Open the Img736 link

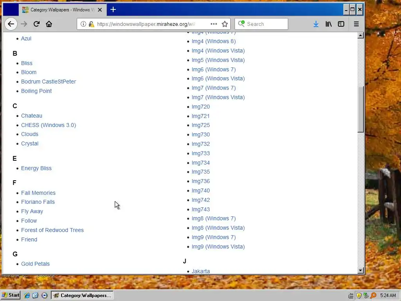point(200,181)
